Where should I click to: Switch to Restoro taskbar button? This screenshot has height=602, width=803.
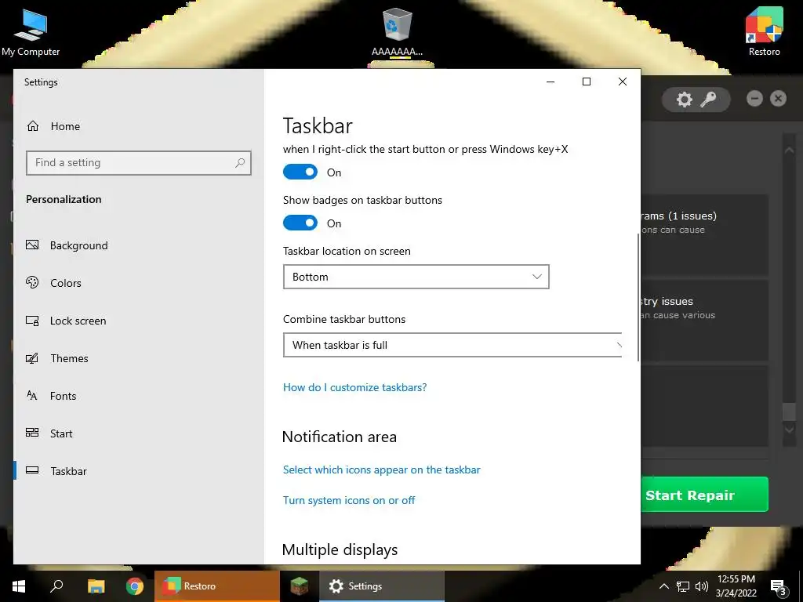tap(216, 586)
